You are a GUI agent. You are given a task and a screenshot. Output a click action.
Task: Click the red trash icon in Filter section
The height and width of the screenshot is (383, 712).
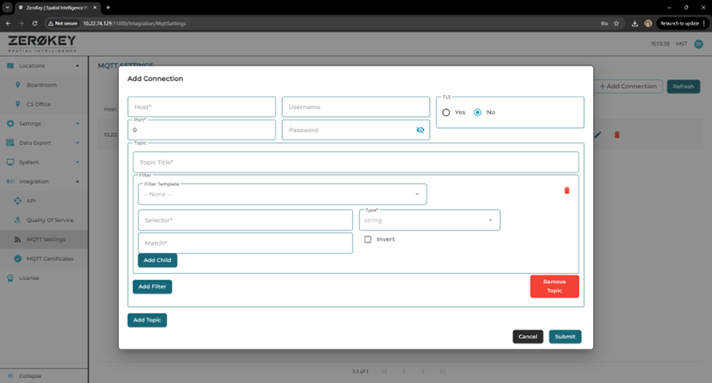[566, 191]
